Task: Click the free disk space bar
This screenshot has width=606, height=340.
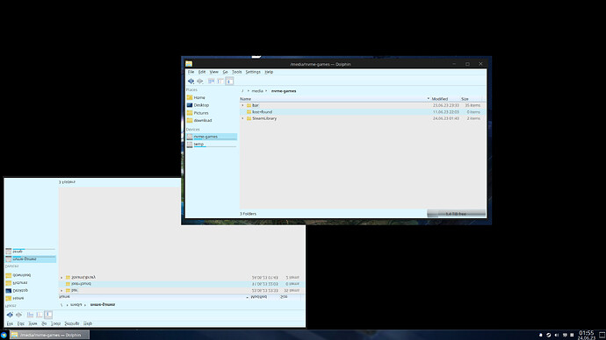Action: tap(456, 214)
